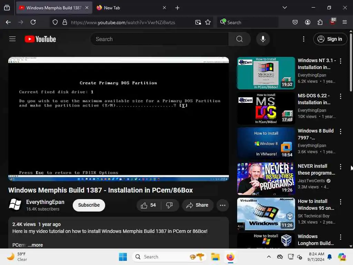This screenshot has width=353, height=265.
Task: Open options for Windows 95 video
Action: (x=341, y=202)
